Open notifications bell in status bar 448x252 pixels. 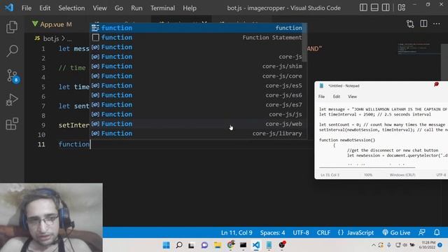click(437, 232)
